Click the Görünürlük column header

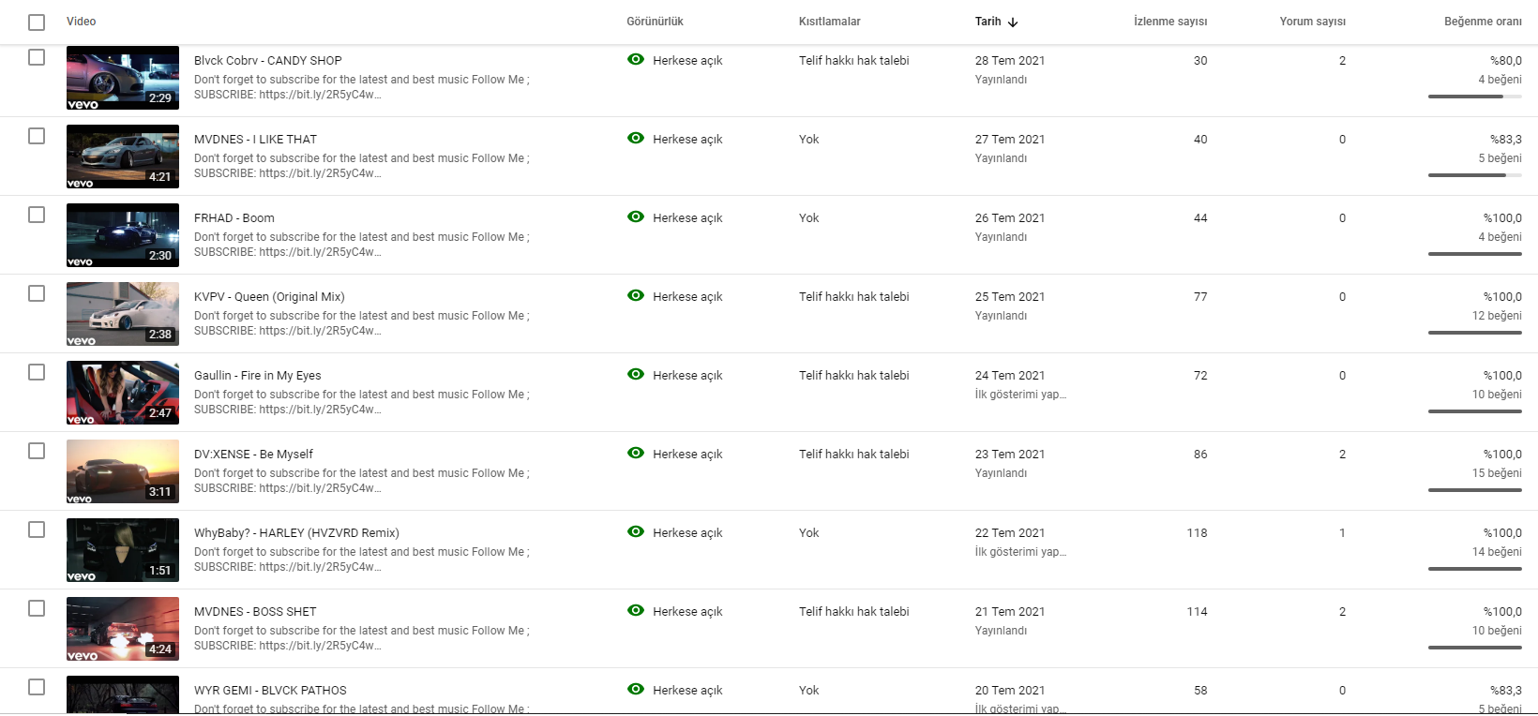click(x=655, y=22)
